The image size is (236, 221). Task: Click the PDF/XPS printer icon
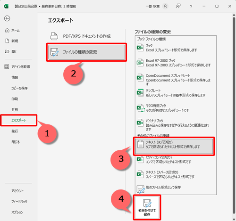[54, 36]
